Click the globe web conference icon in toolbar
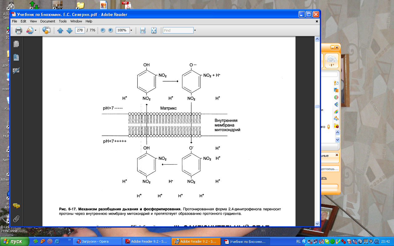 pyautogui.click(x=46, y=30)
